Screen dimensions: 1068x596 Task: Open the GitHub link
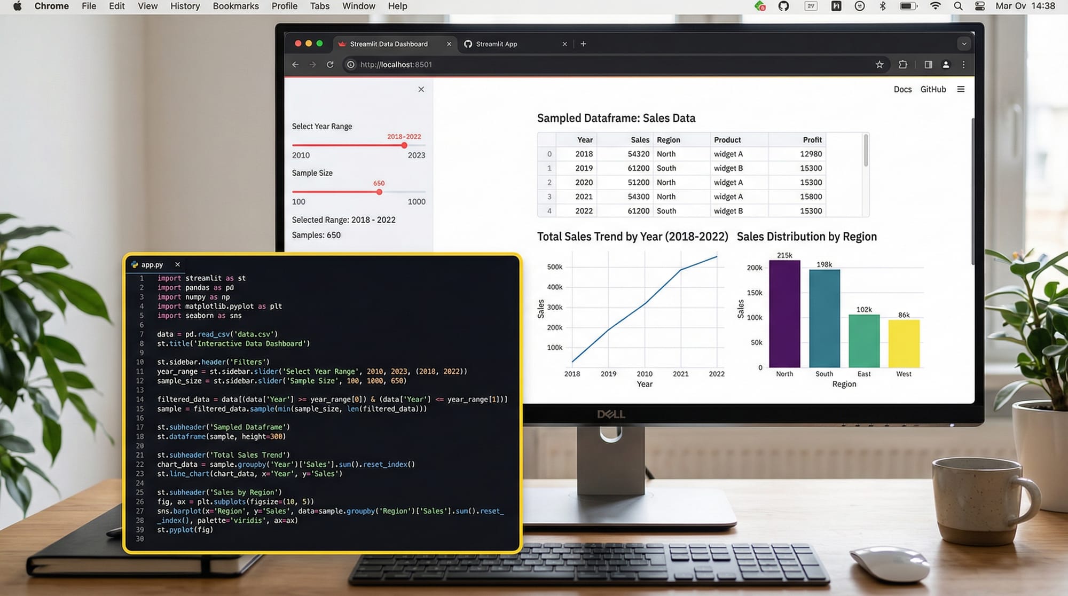pyautogui.click(x=933, y=89)
